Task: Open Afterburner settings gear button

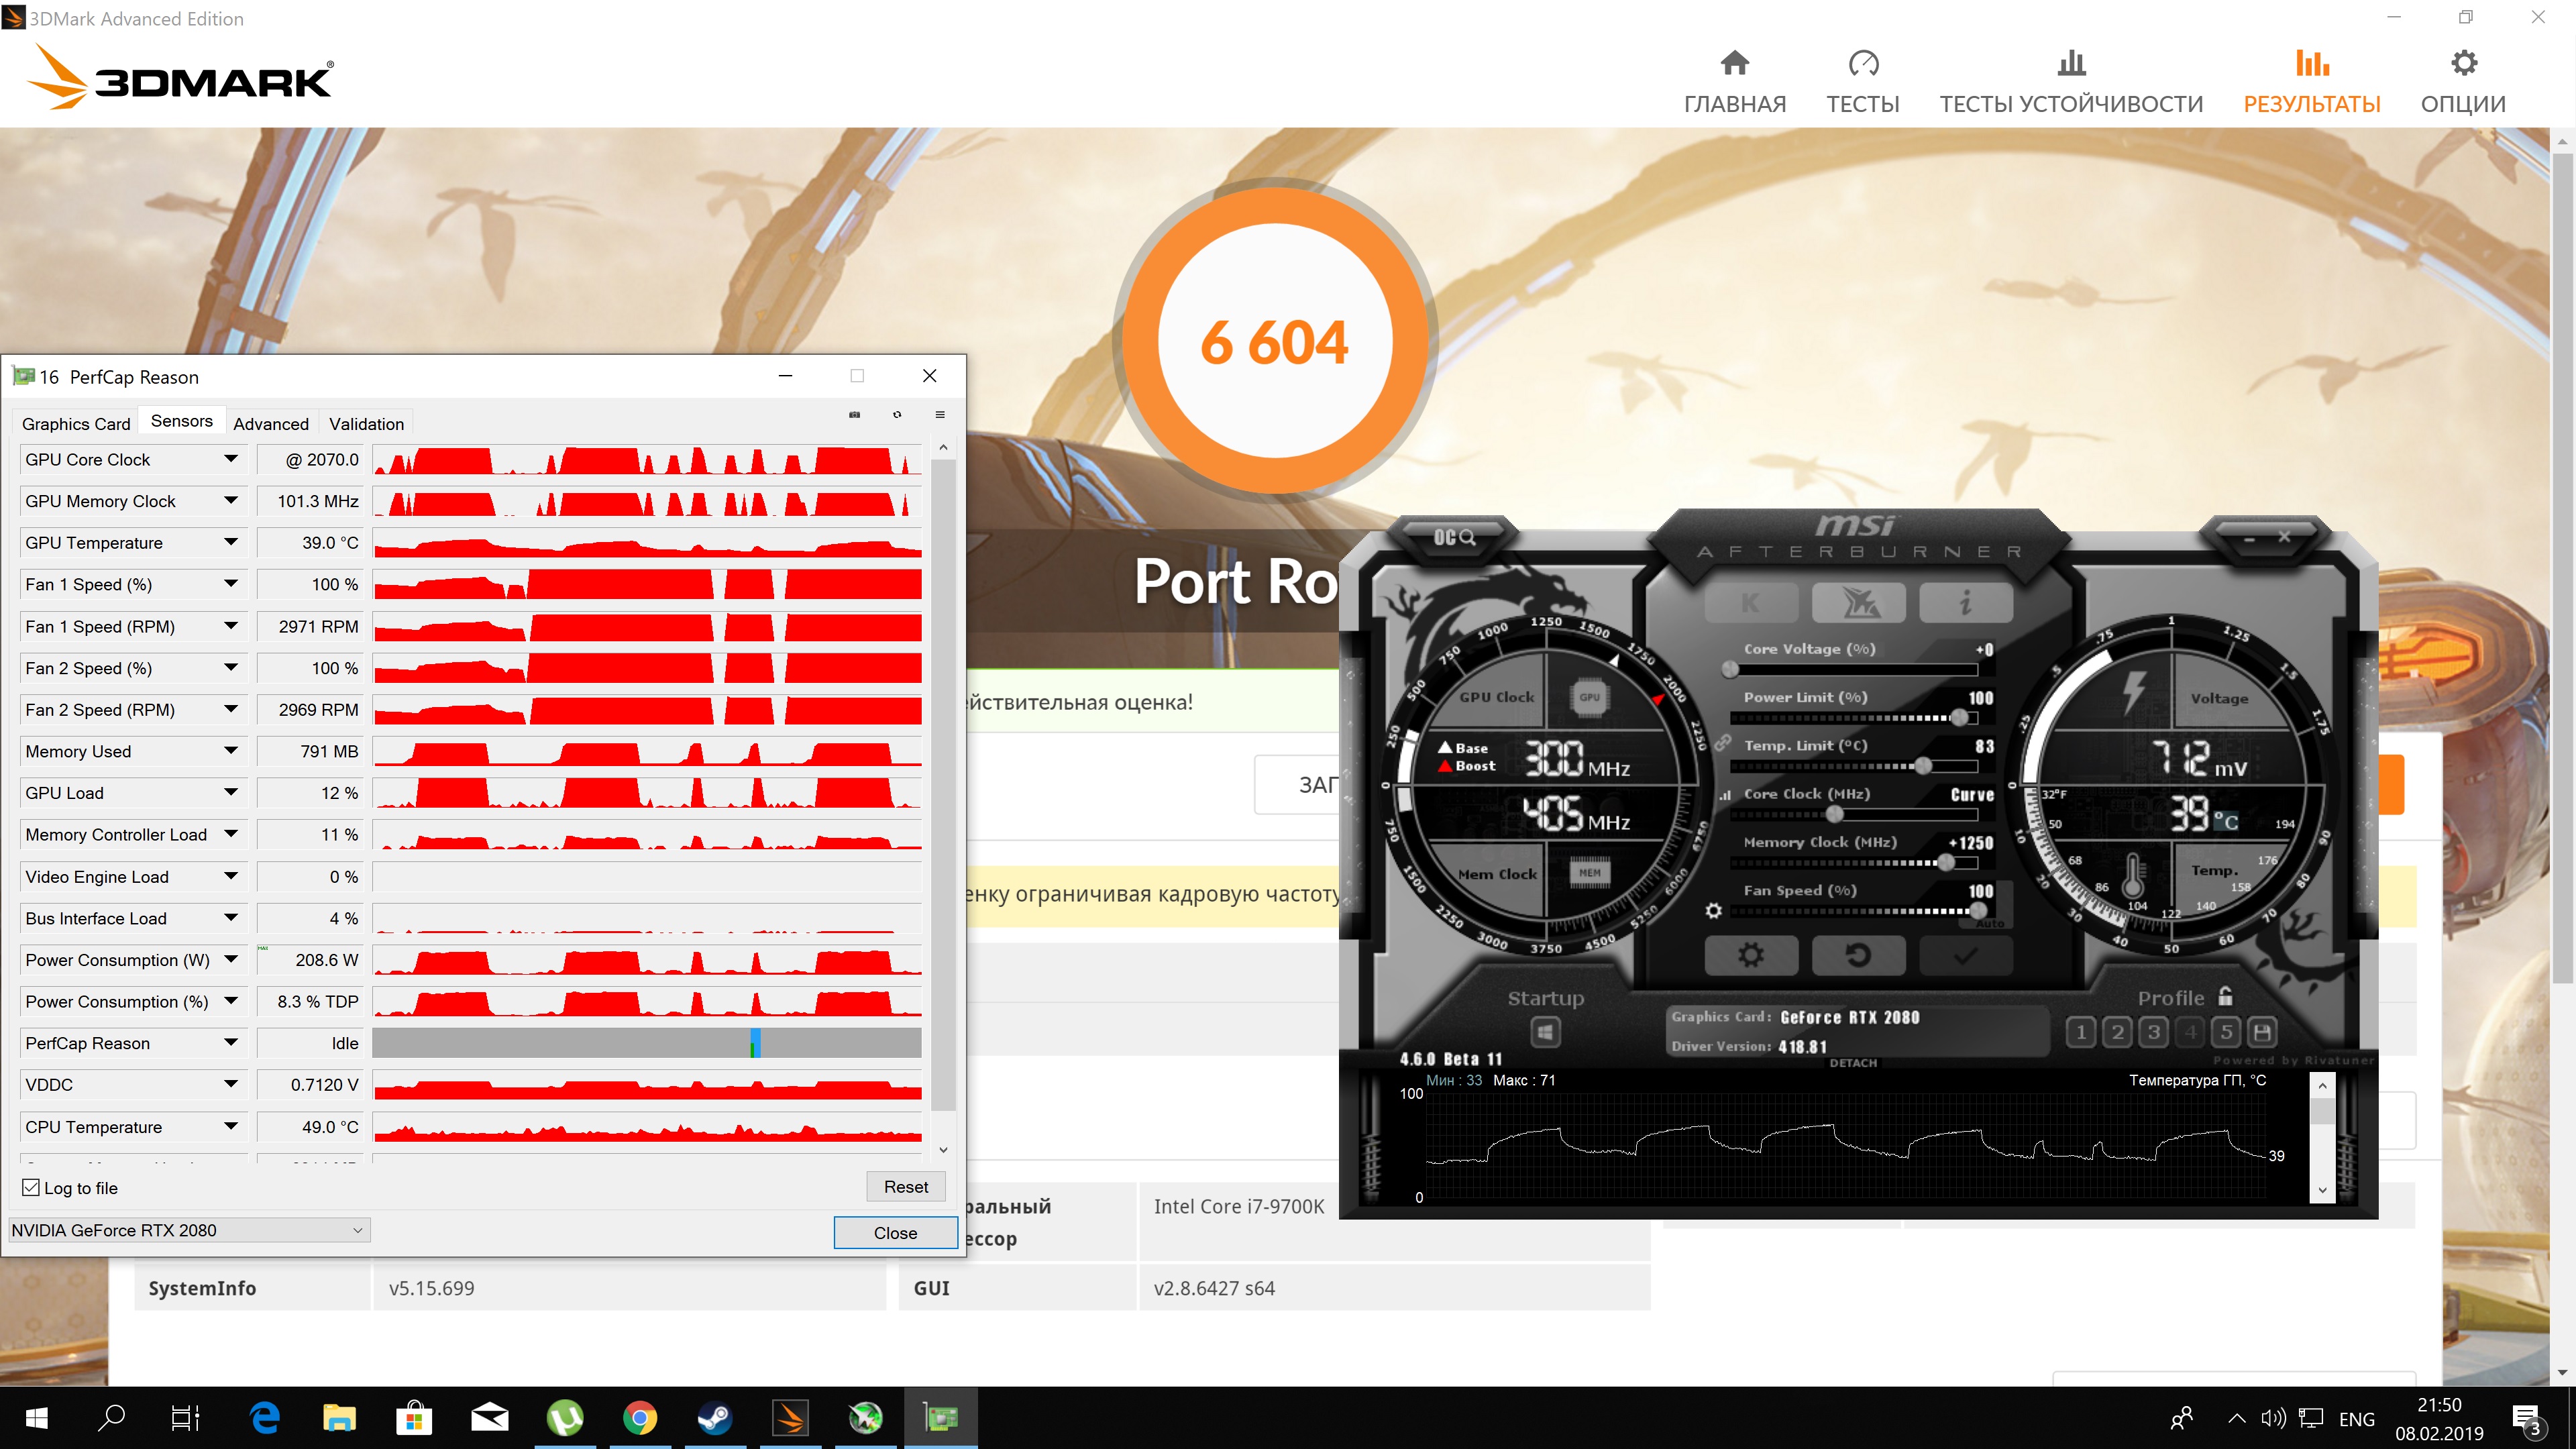Action: click(x=1751, y=955)
